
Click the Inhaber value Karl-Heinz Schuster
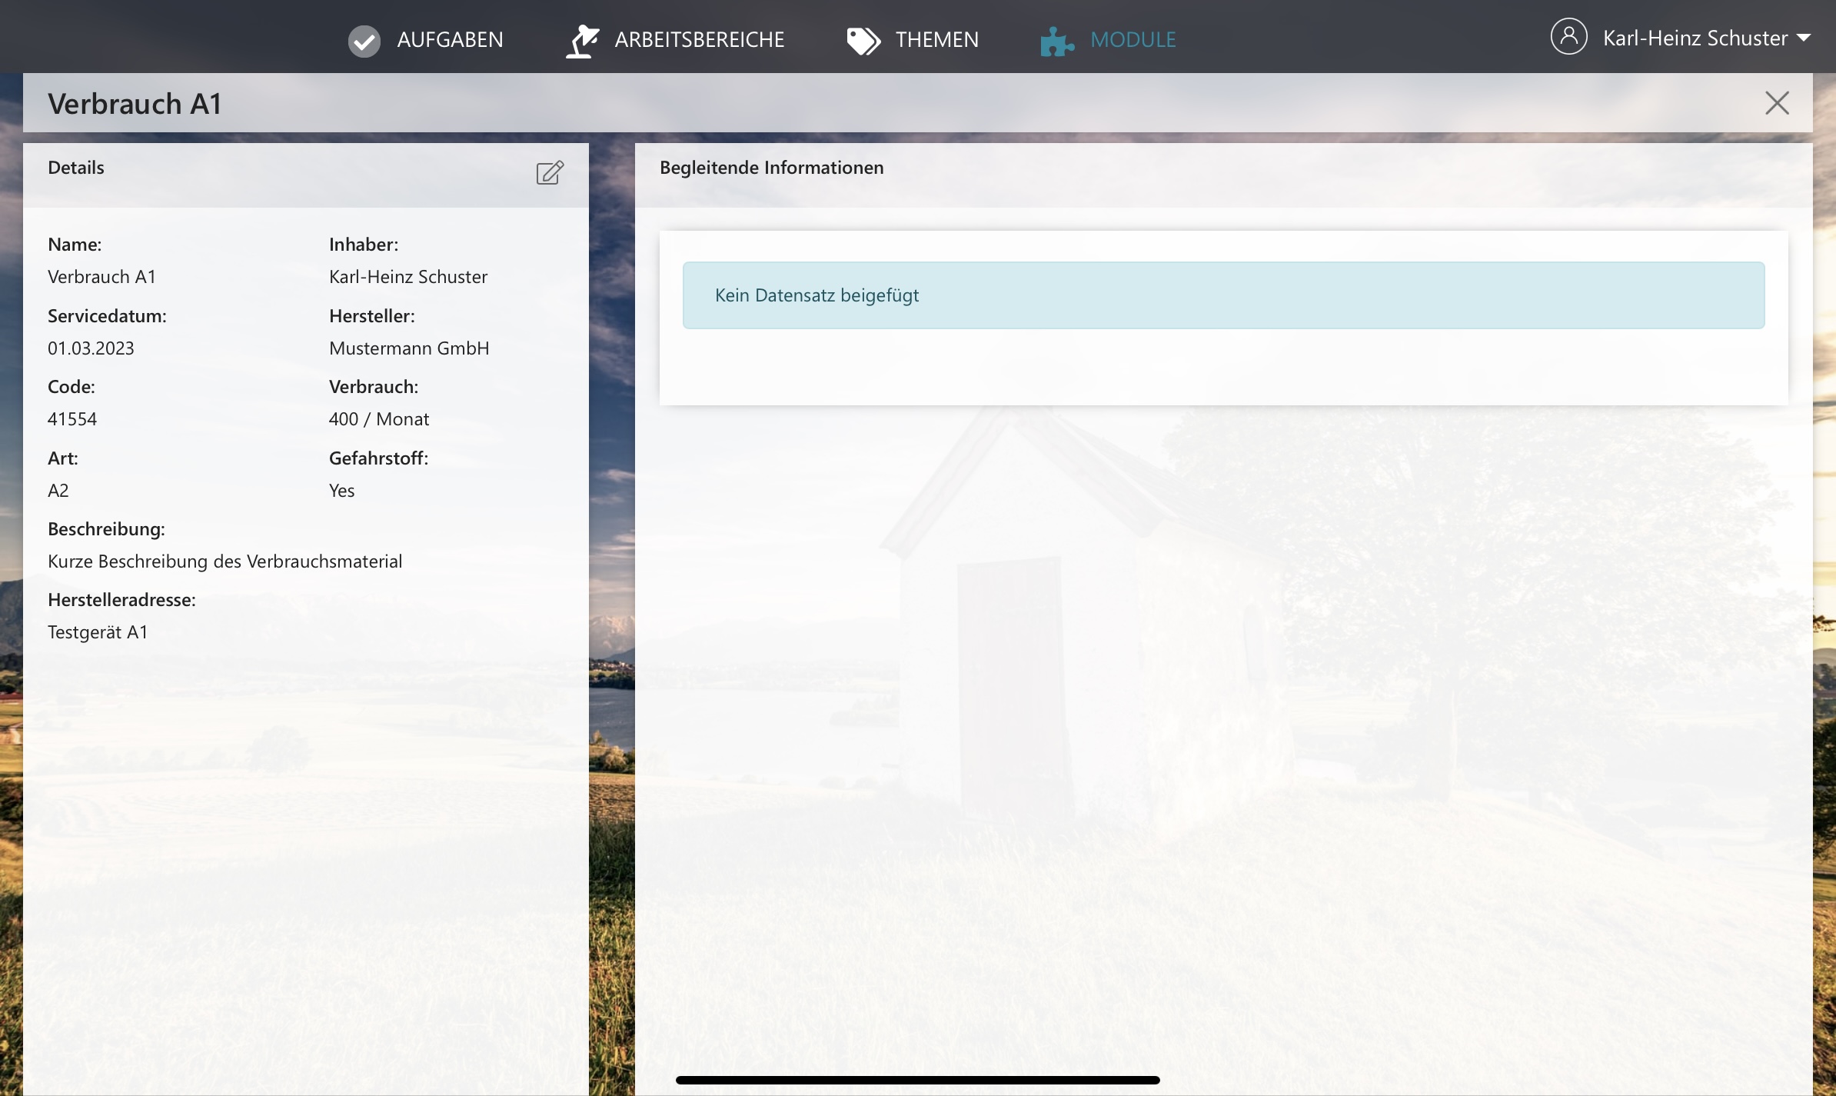coord(408,277)
